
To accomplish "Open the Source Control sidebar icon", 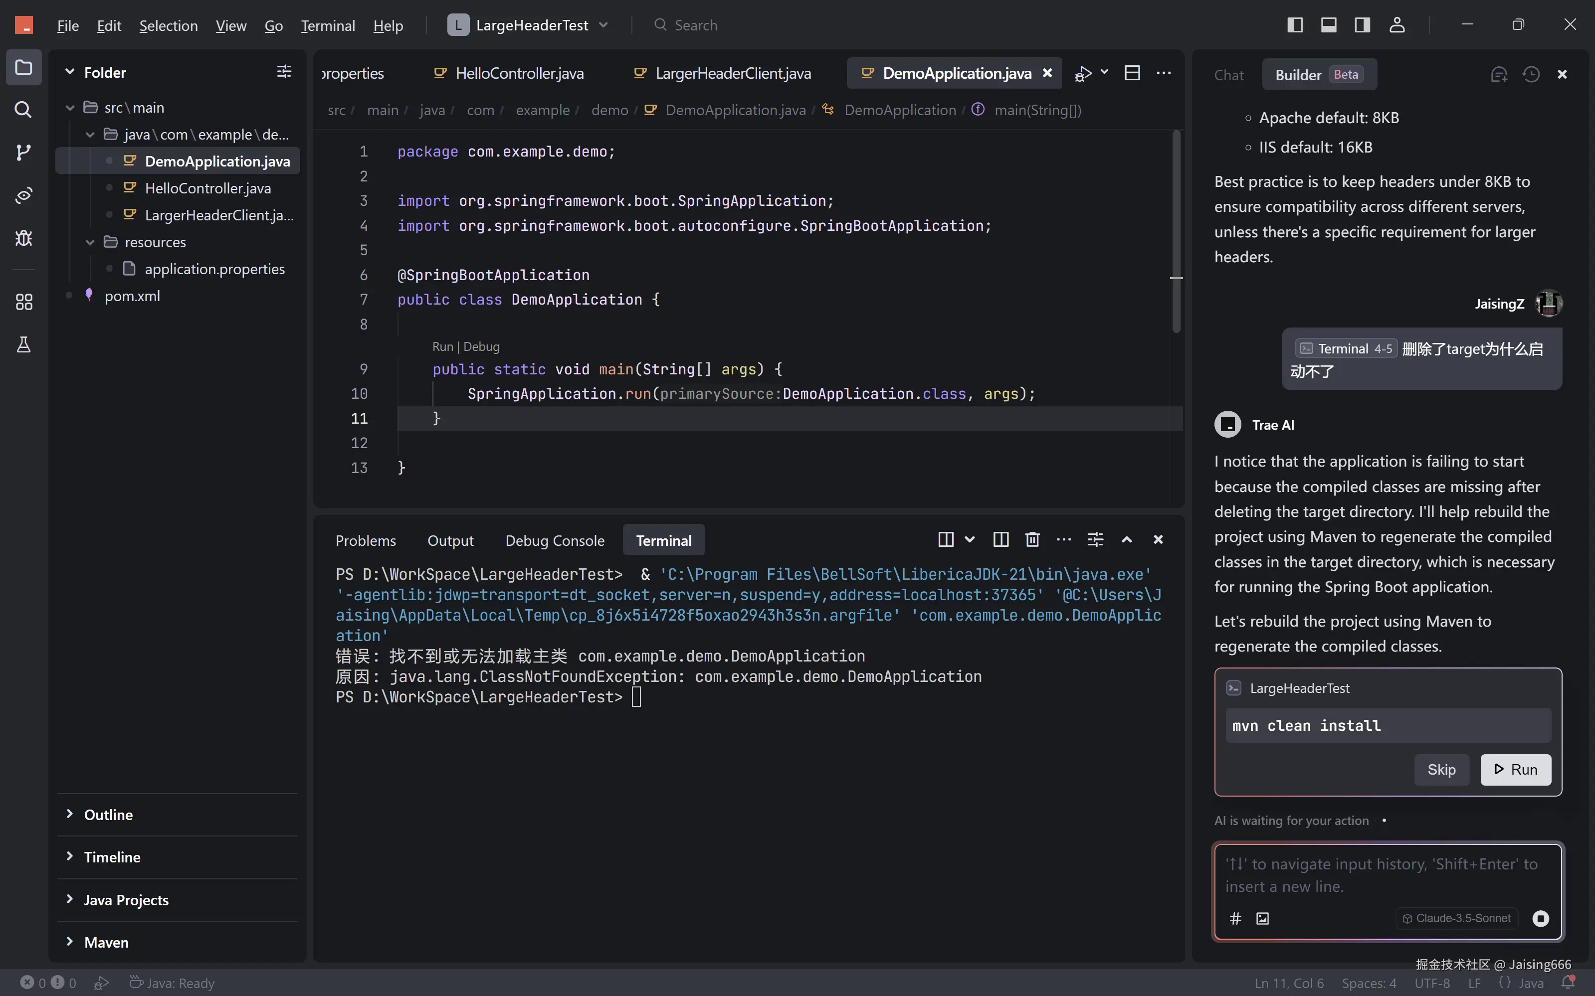I will tap(23, 152).
